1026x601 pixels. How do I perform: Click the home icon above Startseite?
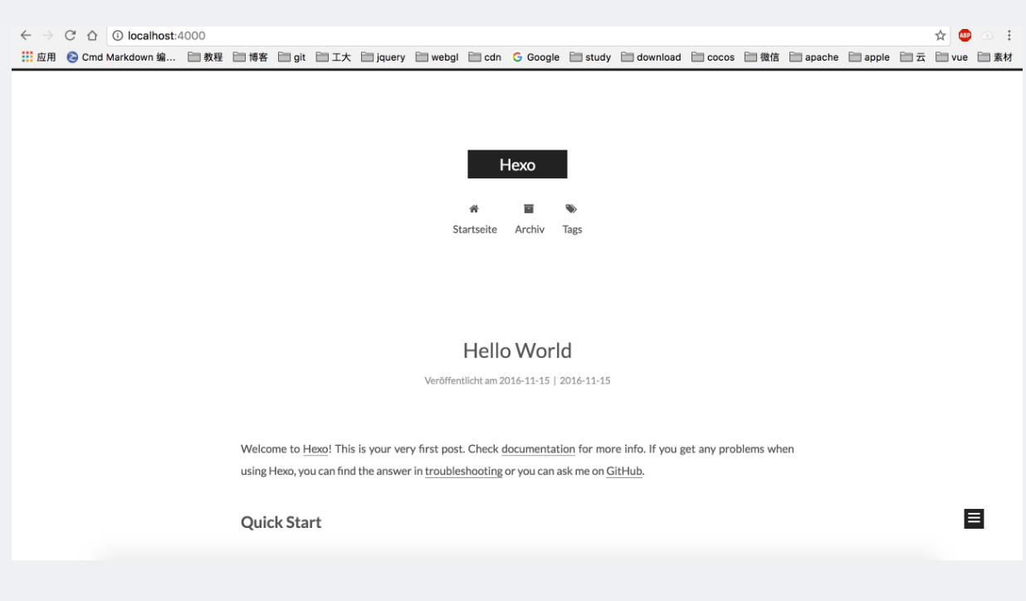click(x=474, y=209)
